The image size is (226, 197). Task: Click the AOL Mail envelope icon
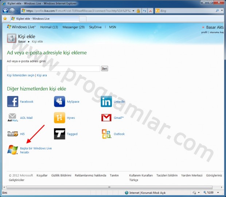click(12, 117)
